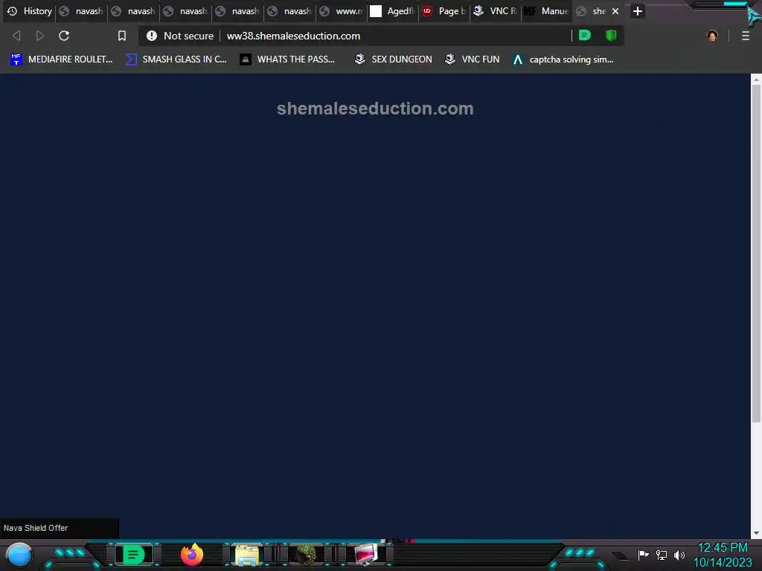Go back using the browser back arrow
Screen dimensions: 762x571
click(16, 36)
